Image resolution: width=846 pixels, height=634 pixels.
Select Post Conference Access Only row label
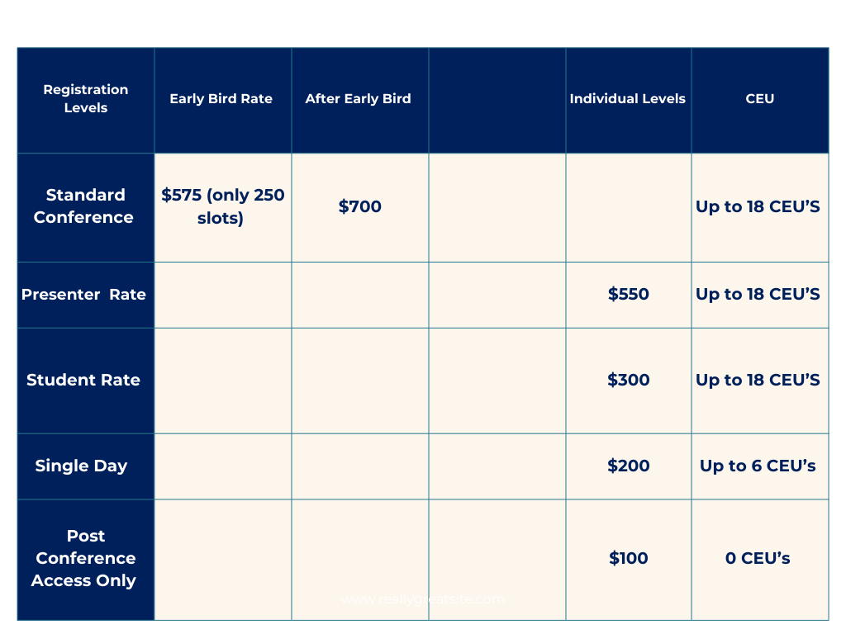[x=86, y=560]
